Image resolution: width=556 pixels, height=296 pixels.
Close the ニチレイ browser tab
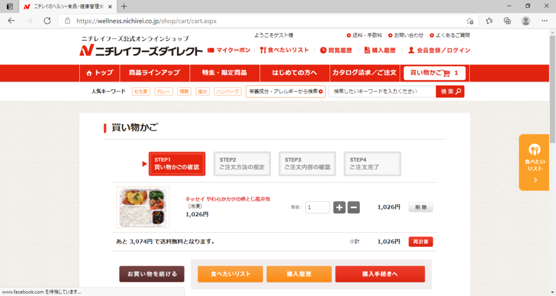coord(110,7)
